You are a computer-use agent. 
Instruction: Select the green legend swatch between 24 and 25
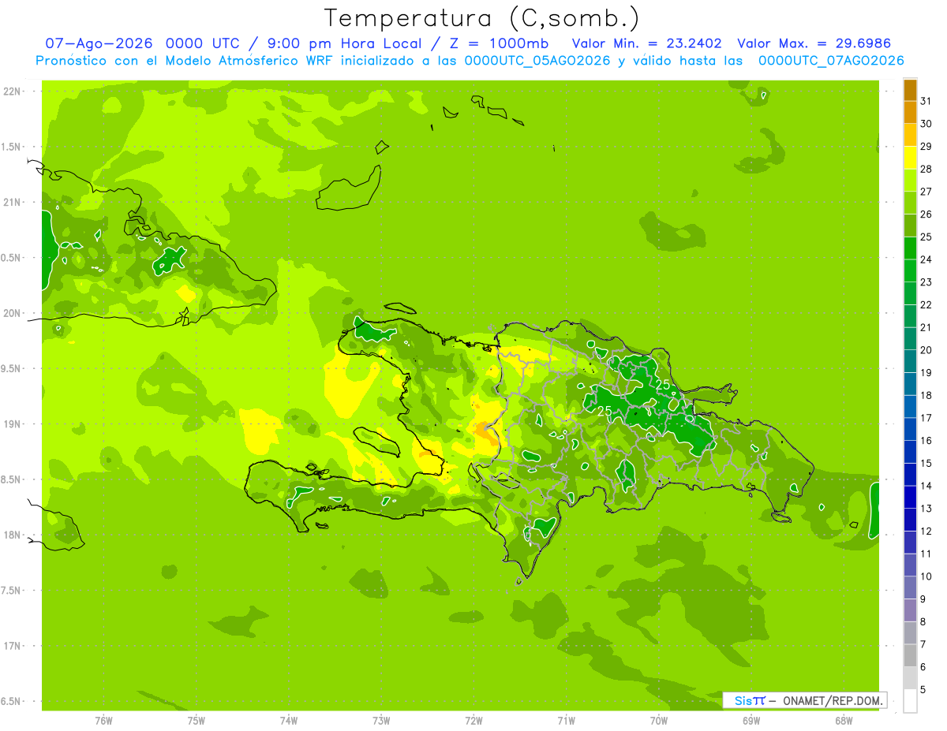(910, 248)
